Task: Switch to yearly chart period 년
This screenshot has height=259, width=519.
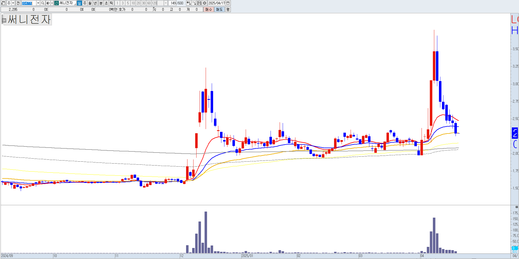Action: click(95, 3)
